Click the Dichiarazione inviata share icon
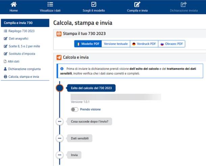This screenshot has width=206, height=166. (183, 4)
